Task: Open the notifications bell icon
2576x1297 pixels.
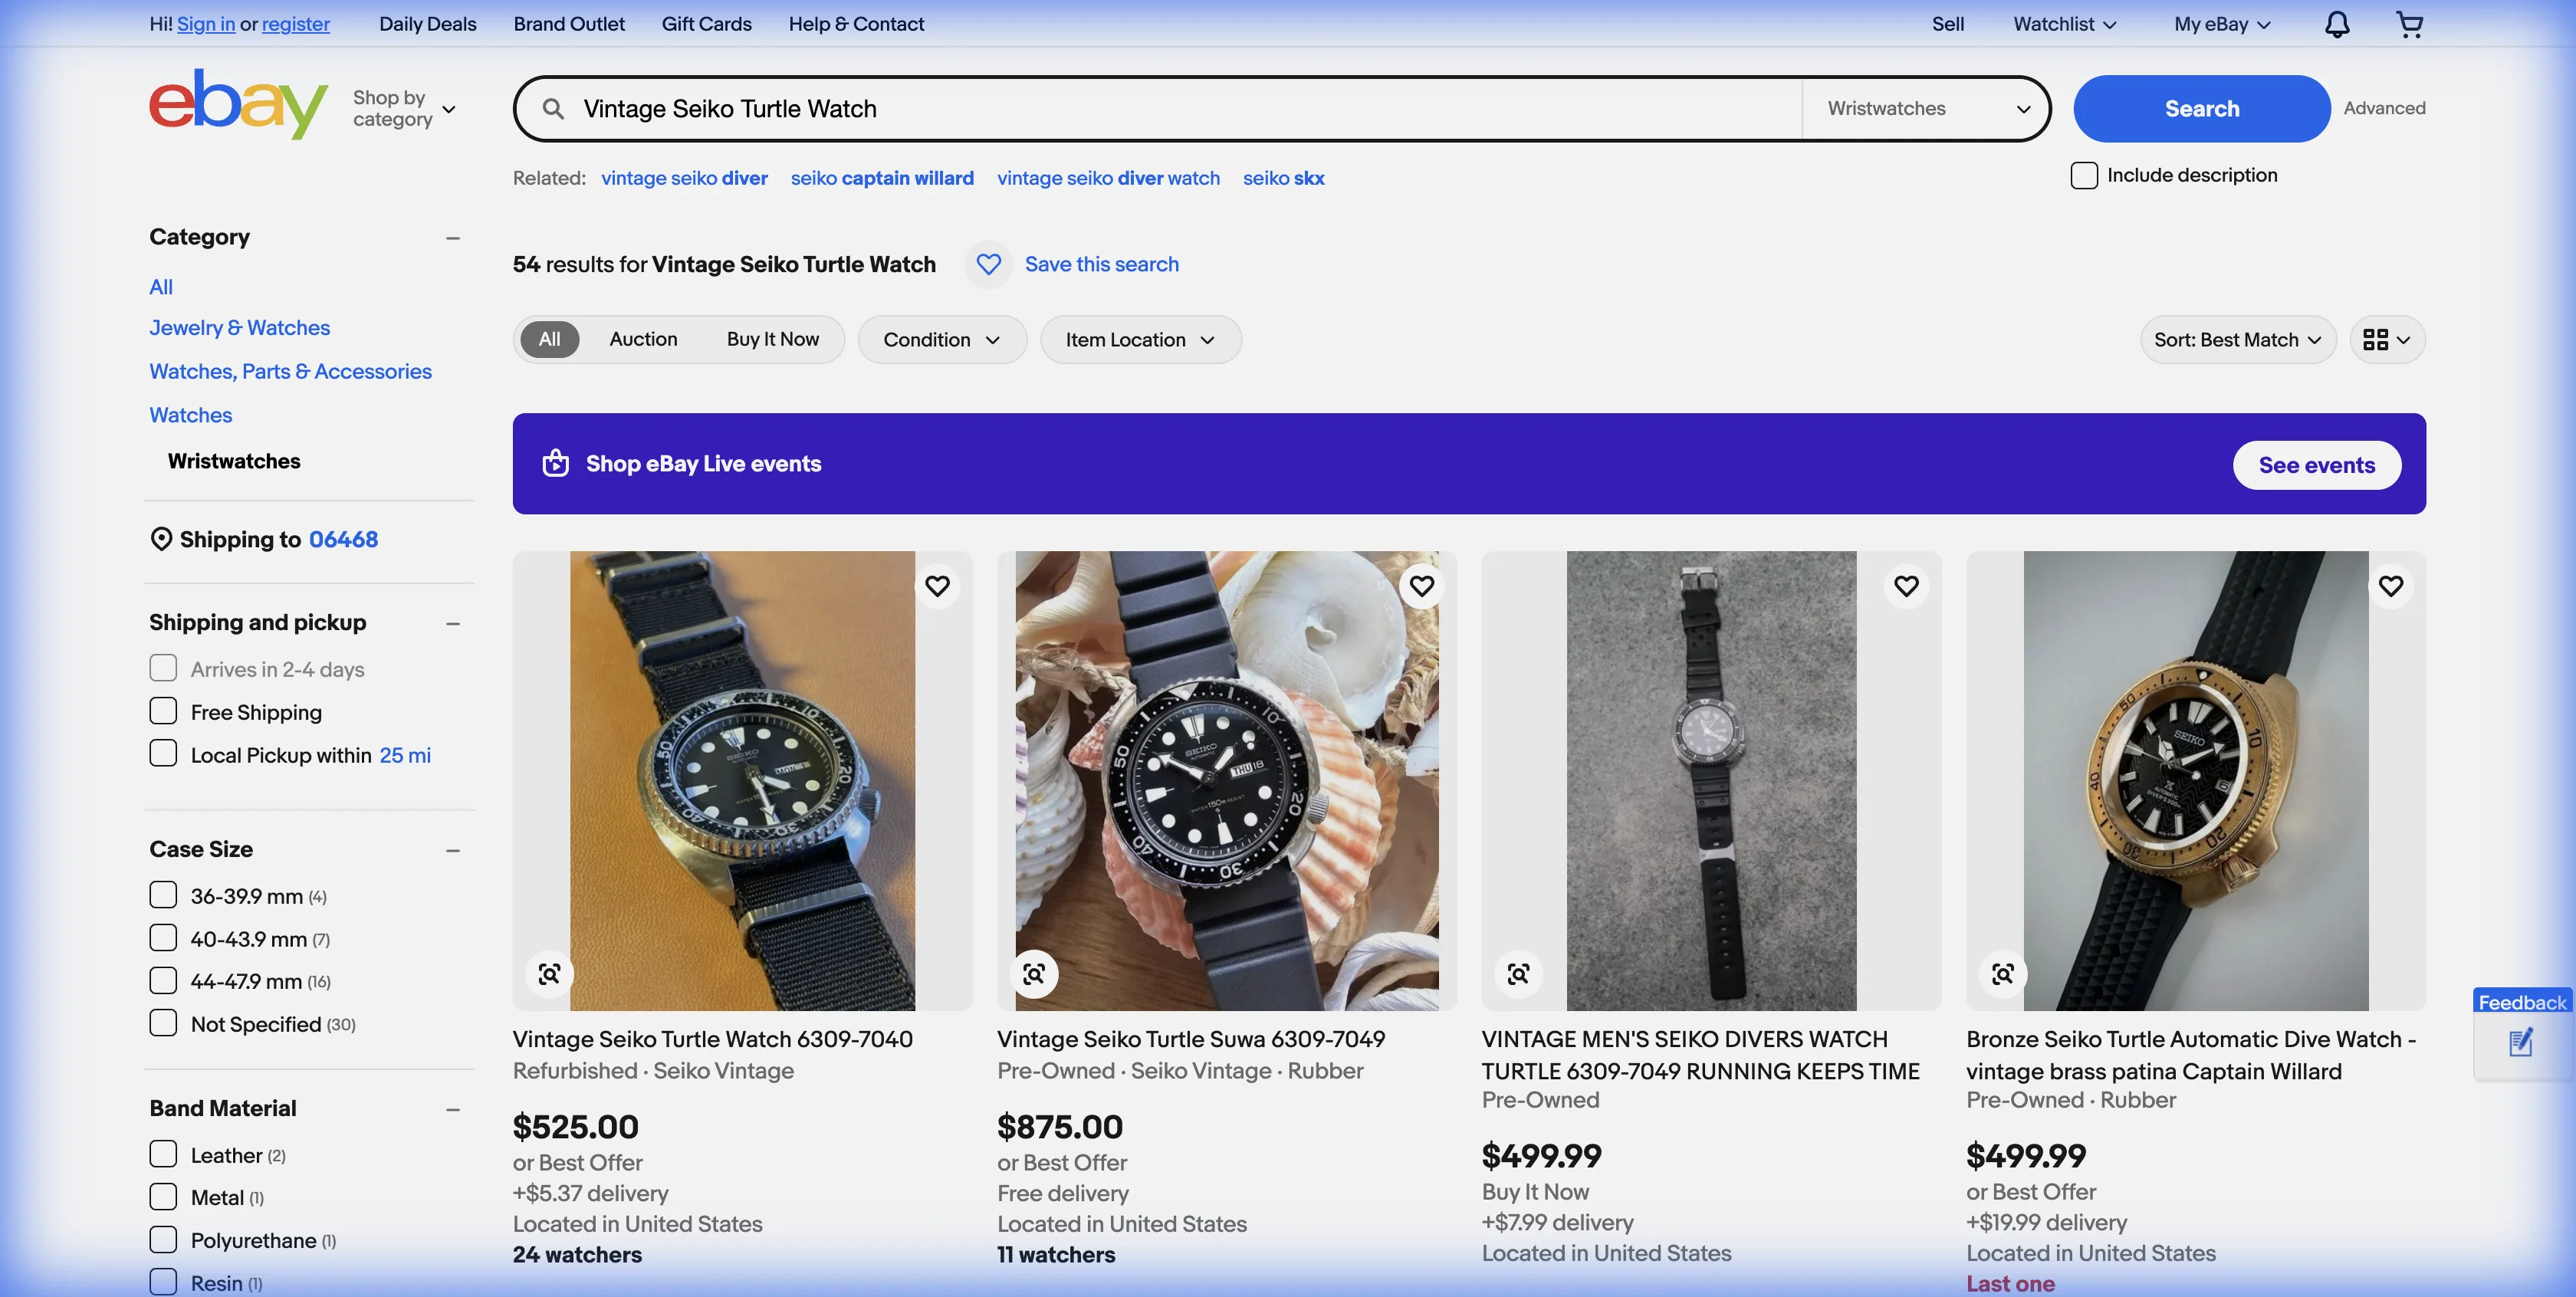Action: coord(2337,23)
